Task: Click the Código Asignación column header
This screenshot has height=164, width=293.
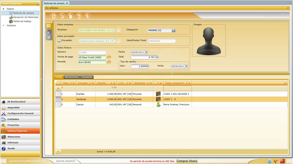Action: pyautogui.click(x=178, y=83)
